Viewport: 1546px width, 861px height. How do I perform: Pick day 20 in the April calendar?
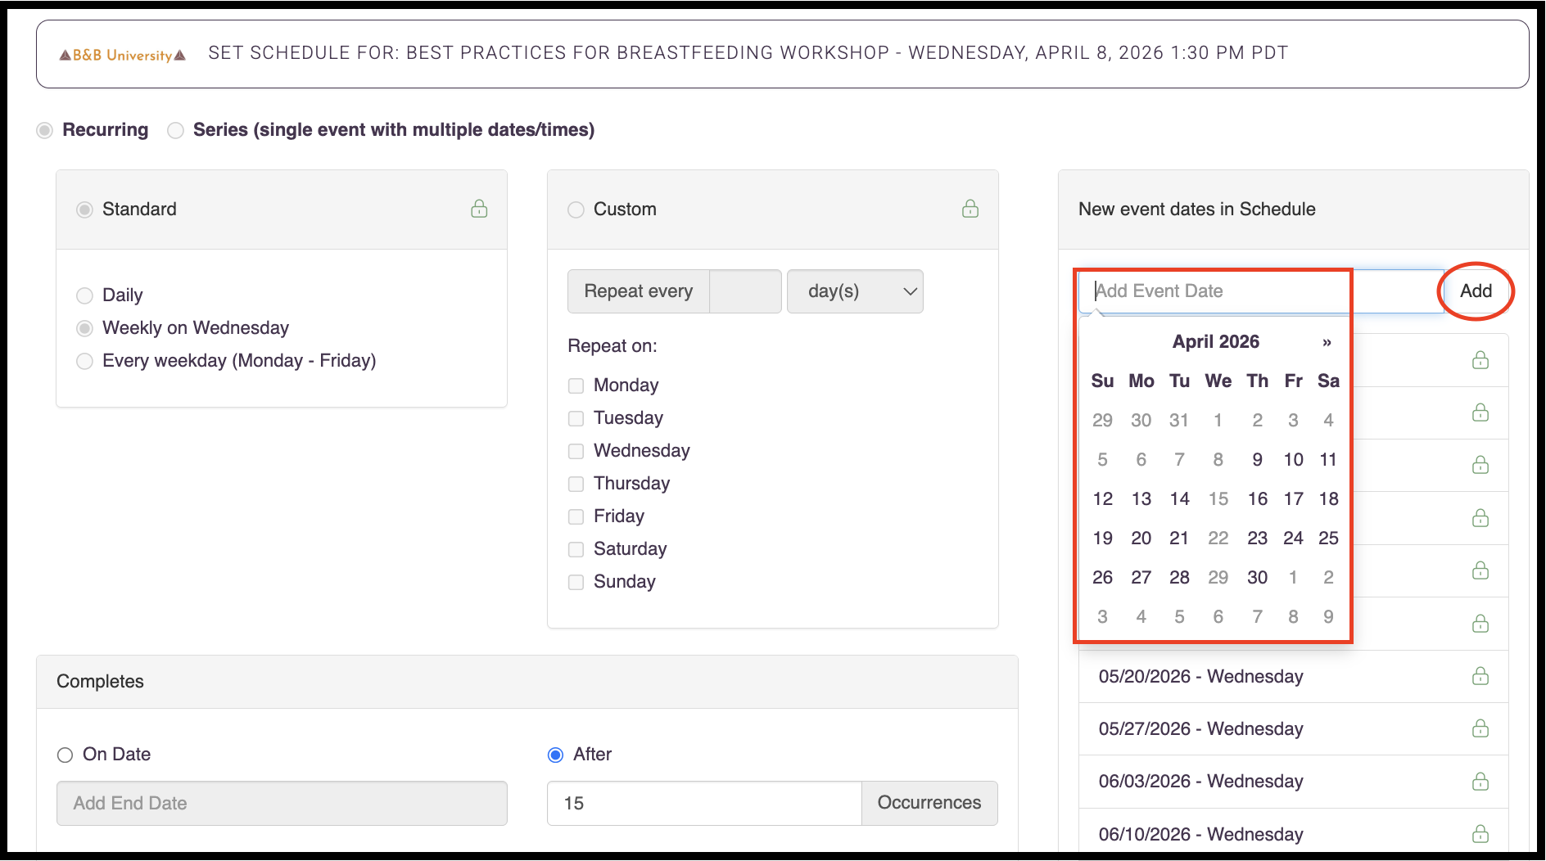[x=1141, y=538]
